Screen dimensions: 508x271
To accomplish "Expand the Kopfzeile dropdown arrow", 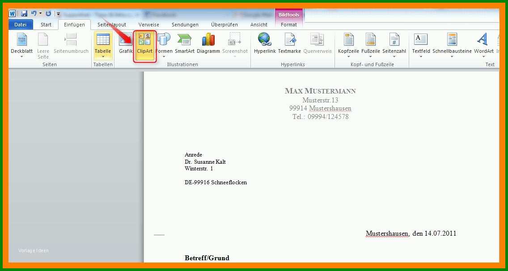I will [349, 57].
